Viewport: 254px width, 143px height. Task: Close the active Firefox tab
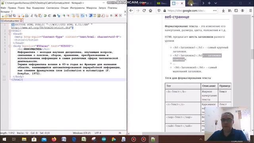click(x=182, y=3)
